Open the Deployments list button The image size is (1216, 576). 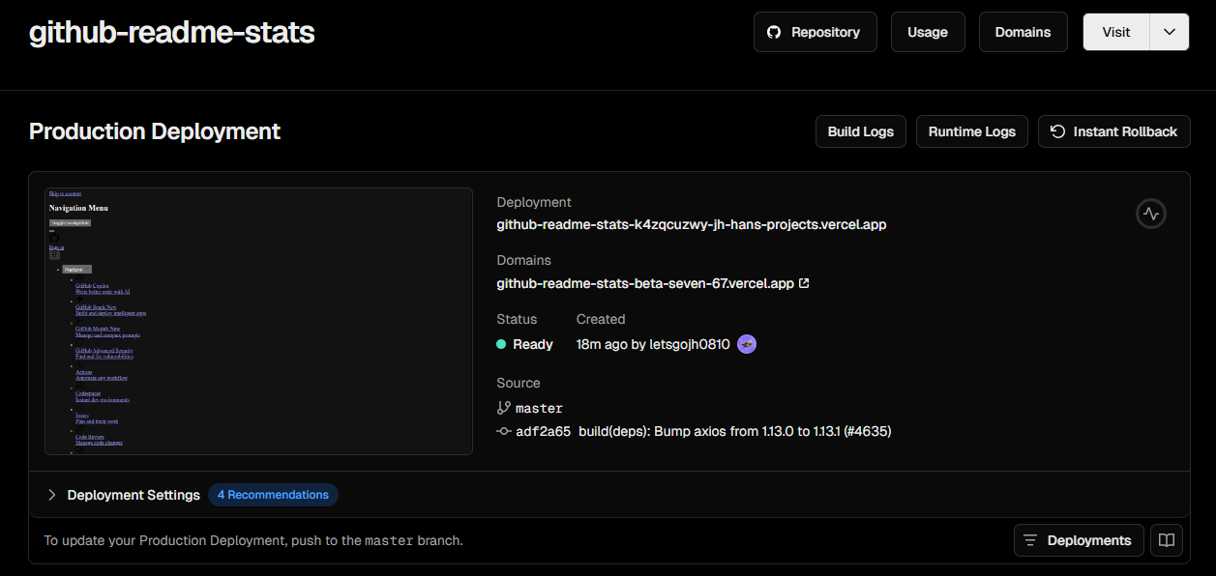coord(1078,540)
